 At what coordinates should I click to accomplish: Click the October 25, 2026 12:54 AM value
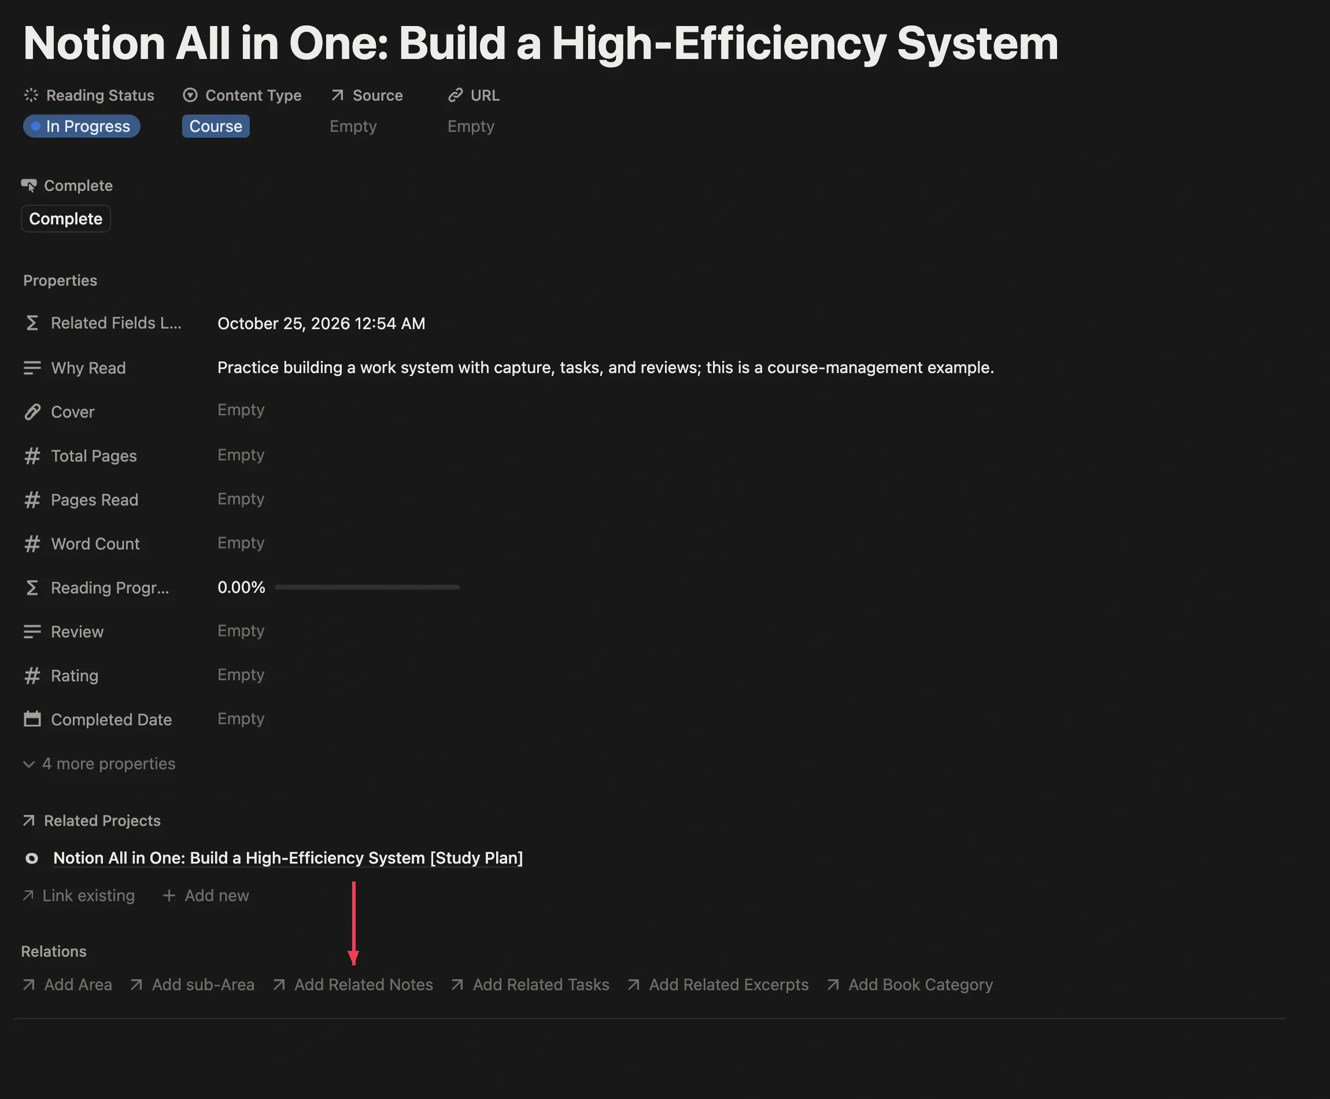click(322, 323)
